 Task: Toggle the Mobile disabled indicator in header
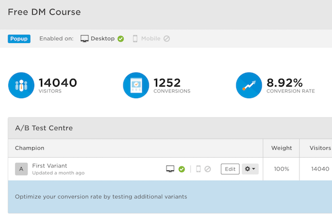pyautogui.click(x=167, y=39)
